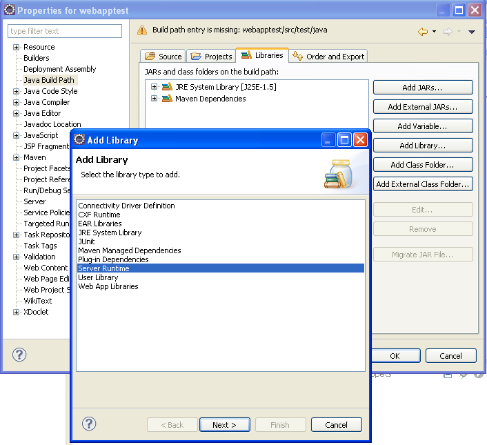Image resolution: width=487 pixels, height=445 pixels.
Task: Close the Properties for webapptest window
Action: click(x=475, y=10)
